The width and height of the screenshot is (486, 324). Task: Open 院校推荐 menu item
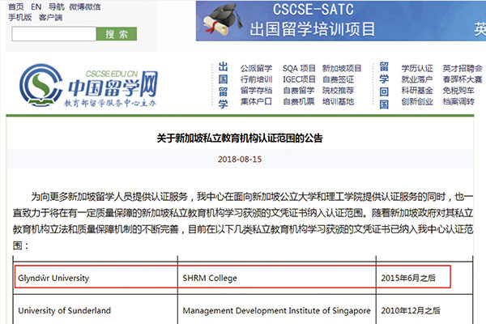pos(338,90)
